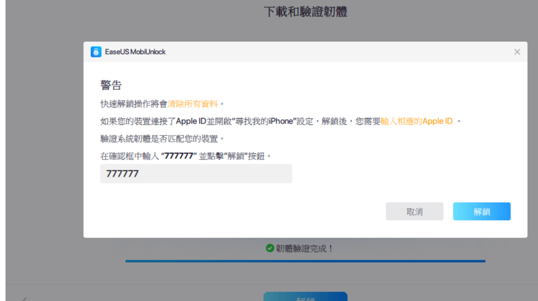Click the blue firmware verification progress bar
This screenshot has height=301, width=538.
[305, 261]
